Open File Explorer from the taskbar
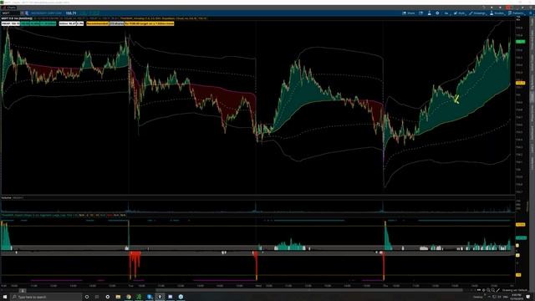The width and height of the screenshot is (535, 301). pos(118,297)
